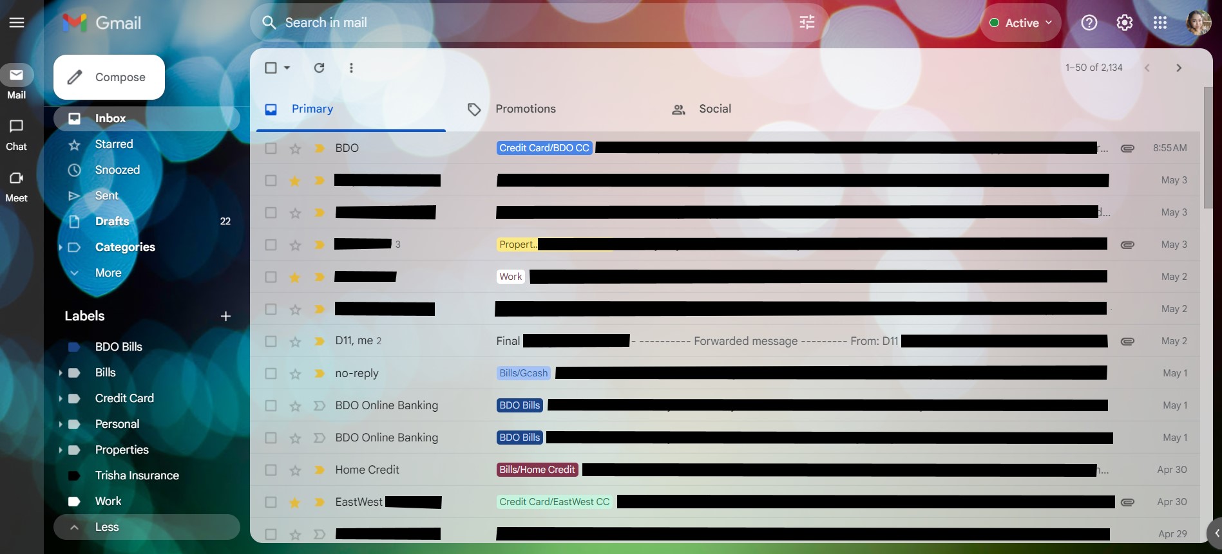Tick the select-all checkbox
This screenshot has width=1222, height=554.
click(x=271, y=68)
